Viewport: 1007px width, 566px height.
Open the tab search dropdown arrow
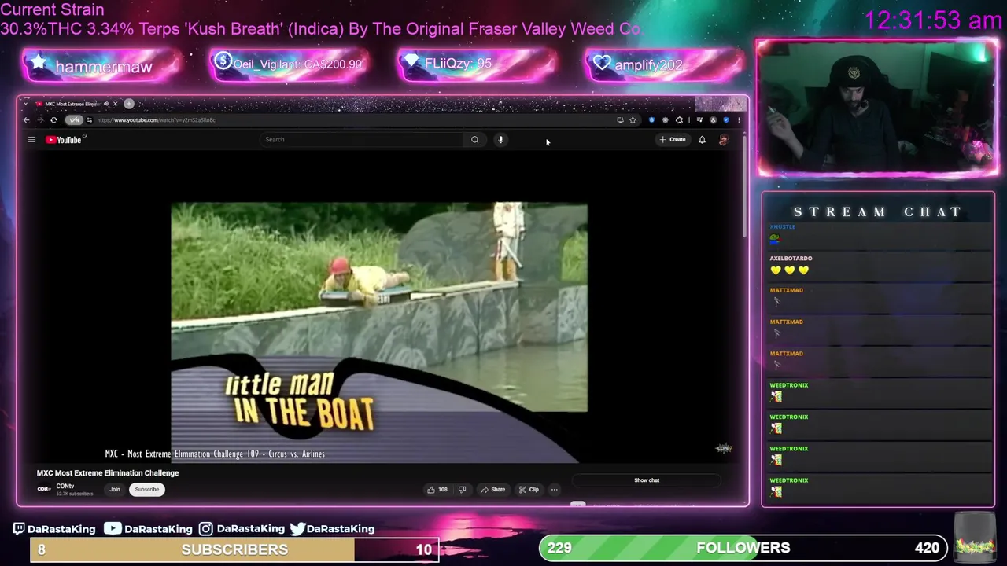click(x=25, y=104)
